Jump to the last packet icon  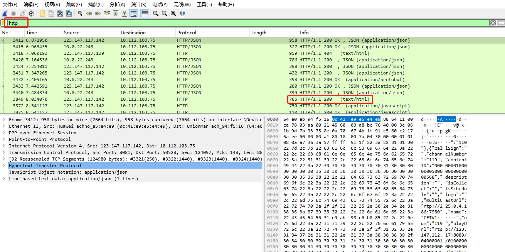(x=125, y=14)
